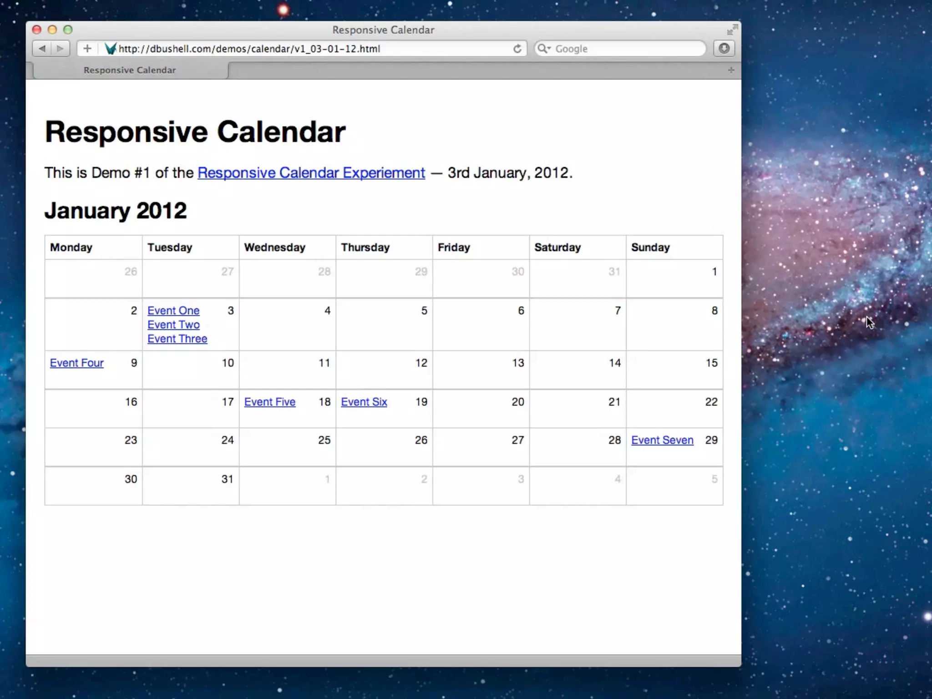Select the Responsive Calendar tab
932x699 pixels.
point(130,71)
